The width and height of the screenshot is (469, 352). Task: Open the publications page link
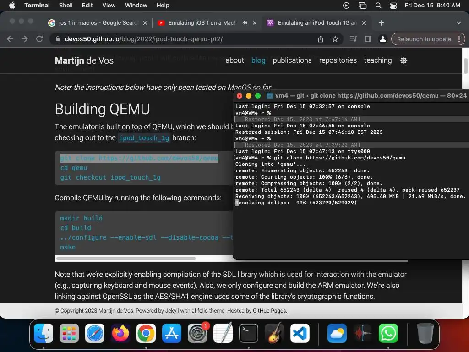point(292,60)
